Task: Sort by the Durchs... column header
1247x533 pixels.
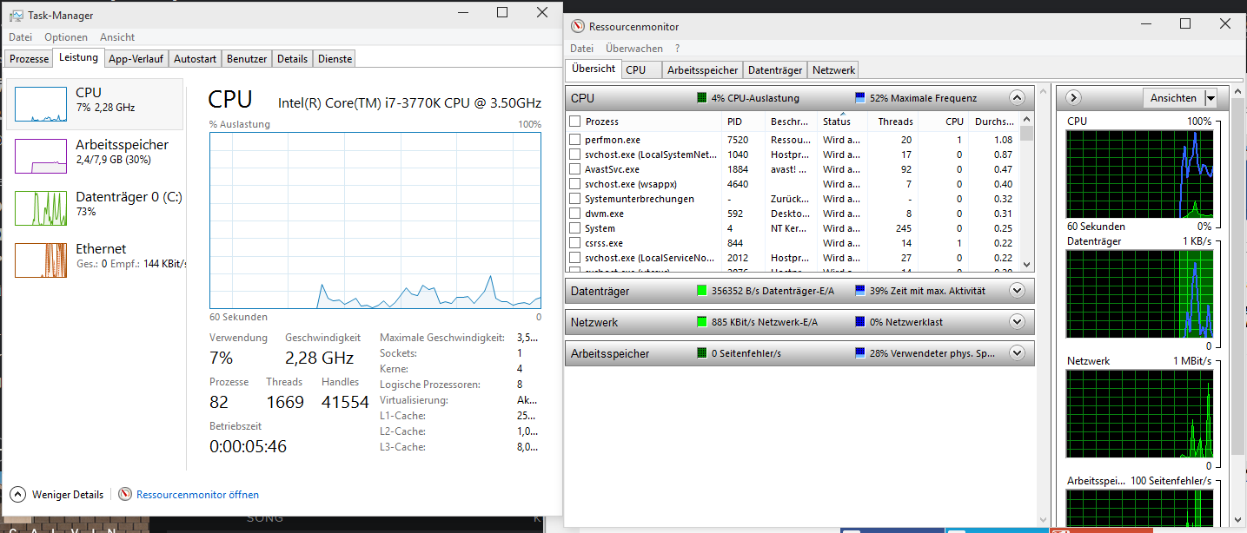Action: (994, 122)
